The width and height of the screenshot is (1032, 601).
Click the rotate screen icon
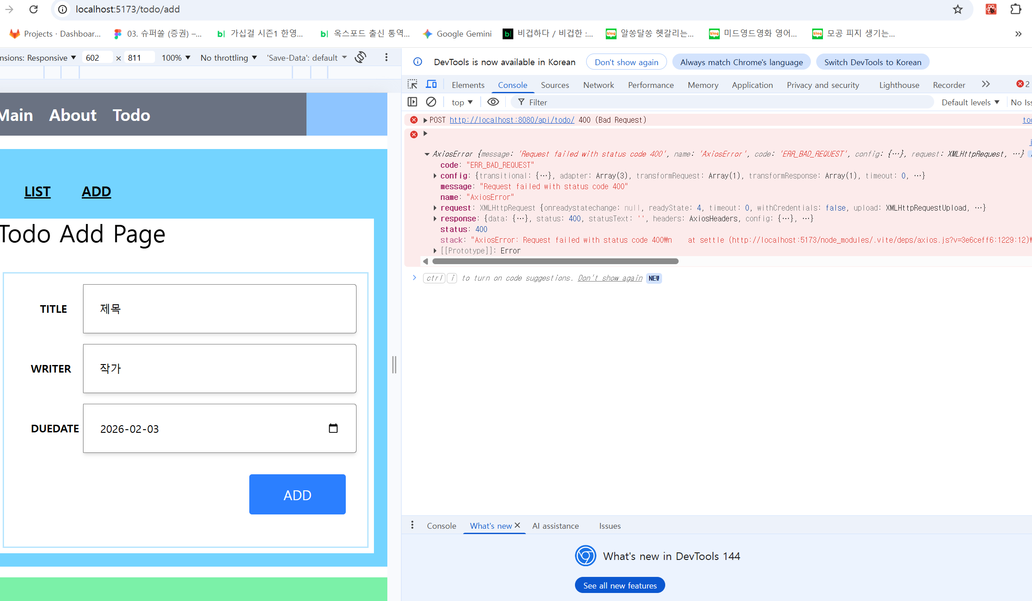pos(361,57)
